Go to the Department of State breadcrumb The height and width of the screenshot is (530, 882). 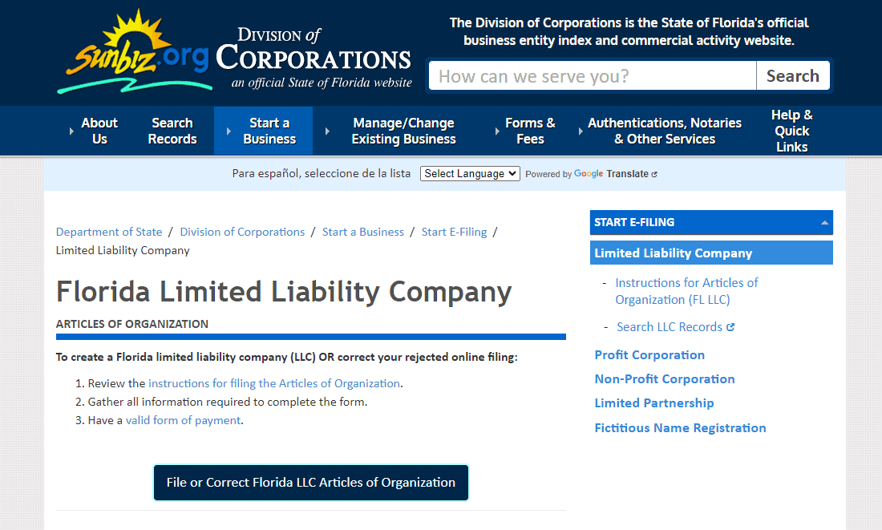pos(109,232)
